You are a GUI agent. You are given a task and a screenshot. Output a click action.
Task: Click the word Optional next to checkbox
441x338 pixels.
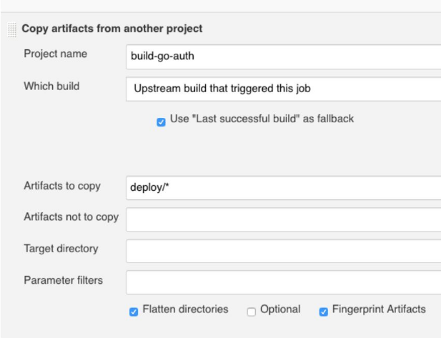pos(281,309)
